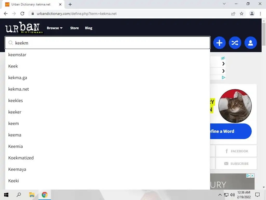This screenshot has height=200, width=266.
Task: Click the Subscribe button
Action: (x=236, y=164)
